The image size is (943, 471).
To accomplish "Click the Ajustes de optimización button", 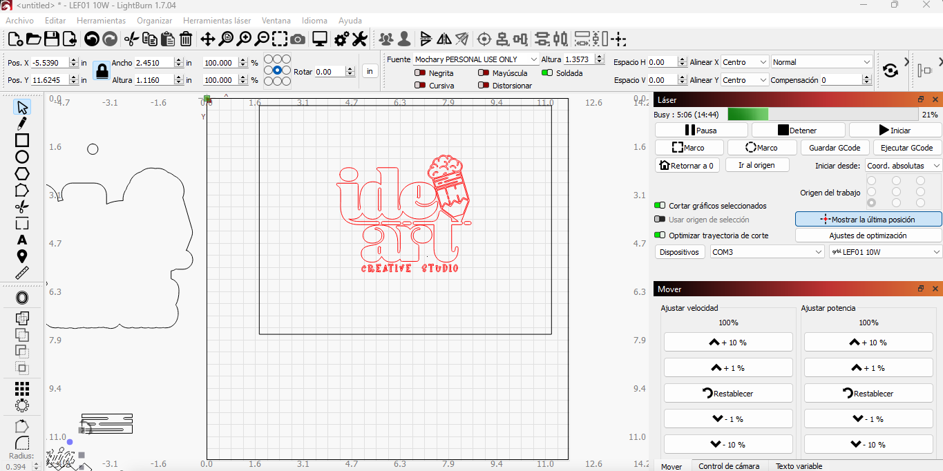I will (x=868, y=236).
